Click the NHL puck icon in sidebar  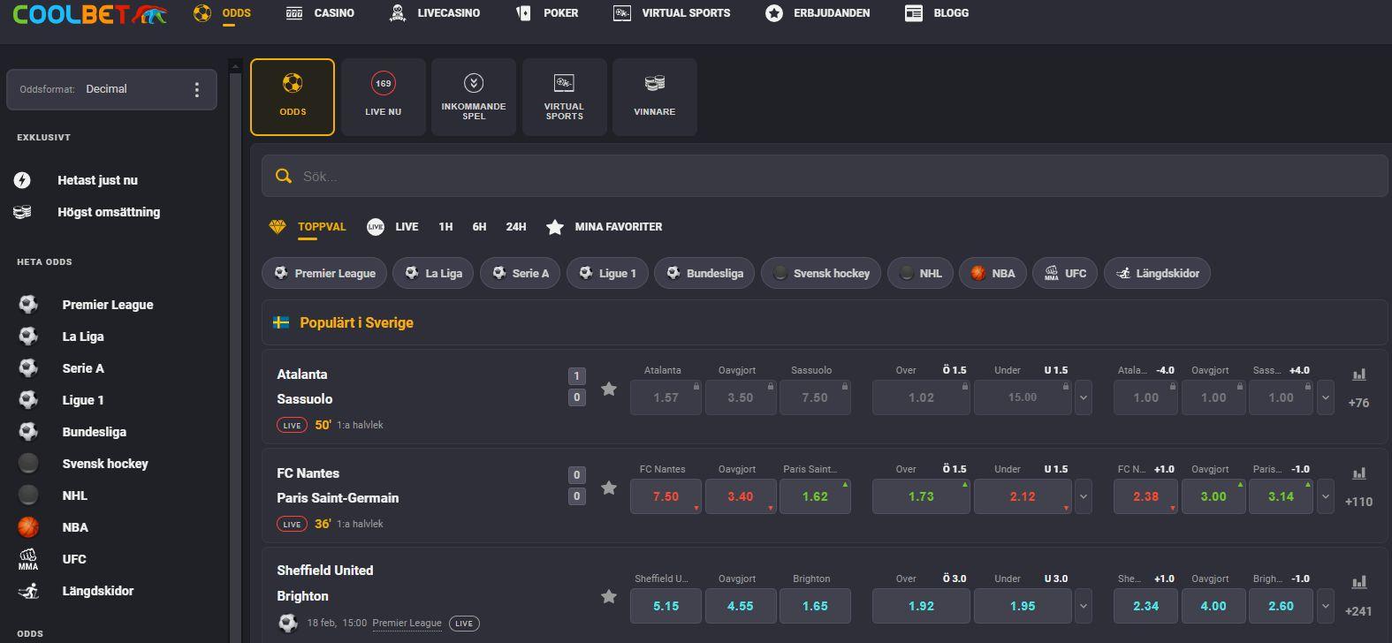pyautogui.click(x=28, y=495)
